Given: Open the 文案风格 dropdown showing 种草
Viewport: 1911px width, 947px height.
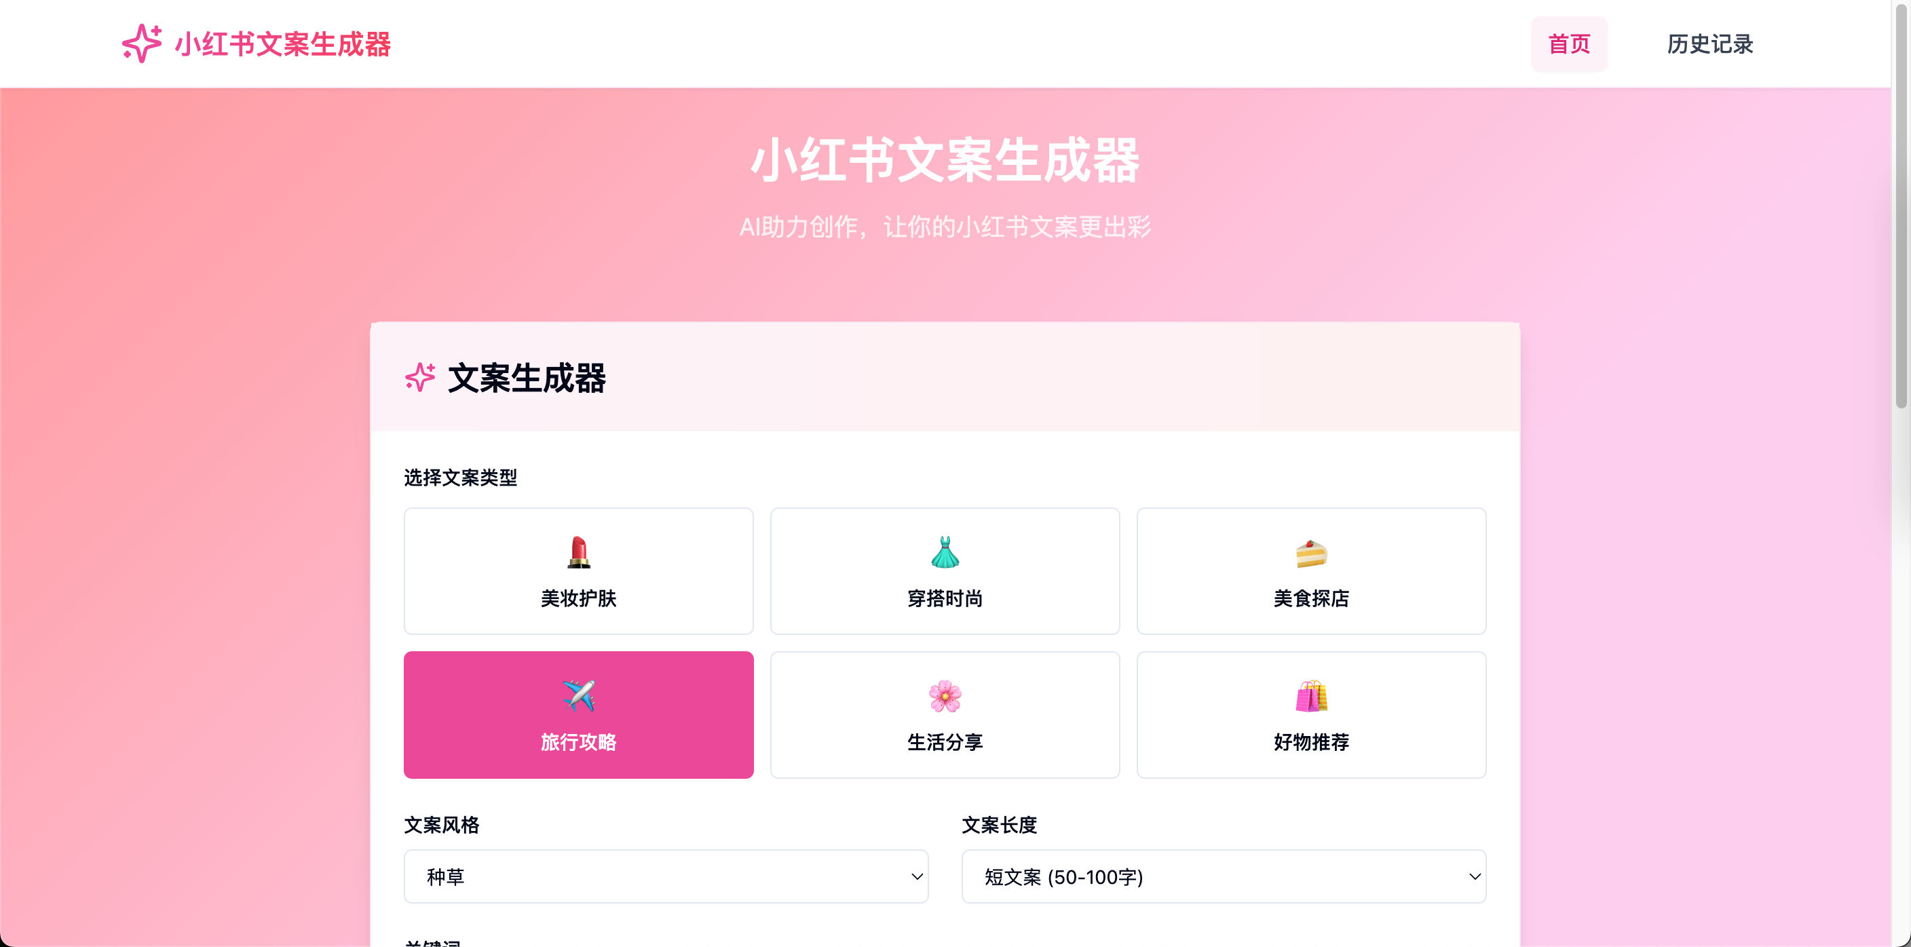Looking at the screenshot, I should [666, 876].
